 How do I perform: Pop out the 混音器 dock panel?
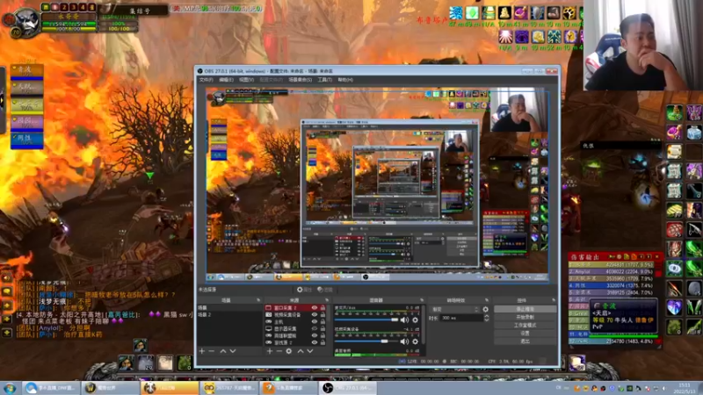(422, 300)
